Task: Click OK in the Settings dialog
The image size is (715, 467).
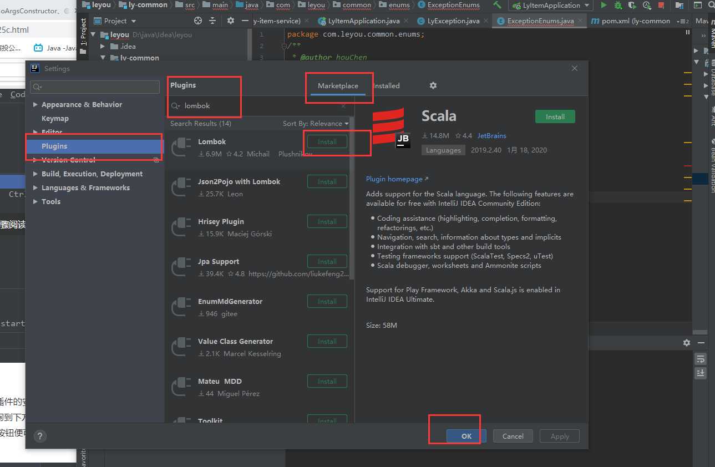Action: pyautogui.click(x=466, y=436)
